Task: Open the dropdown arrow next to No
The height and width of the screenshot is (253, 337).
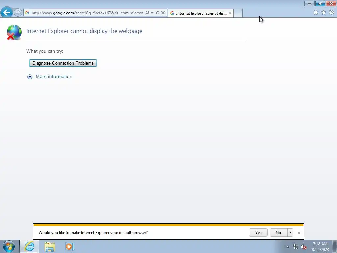Action: pos(290,232)
